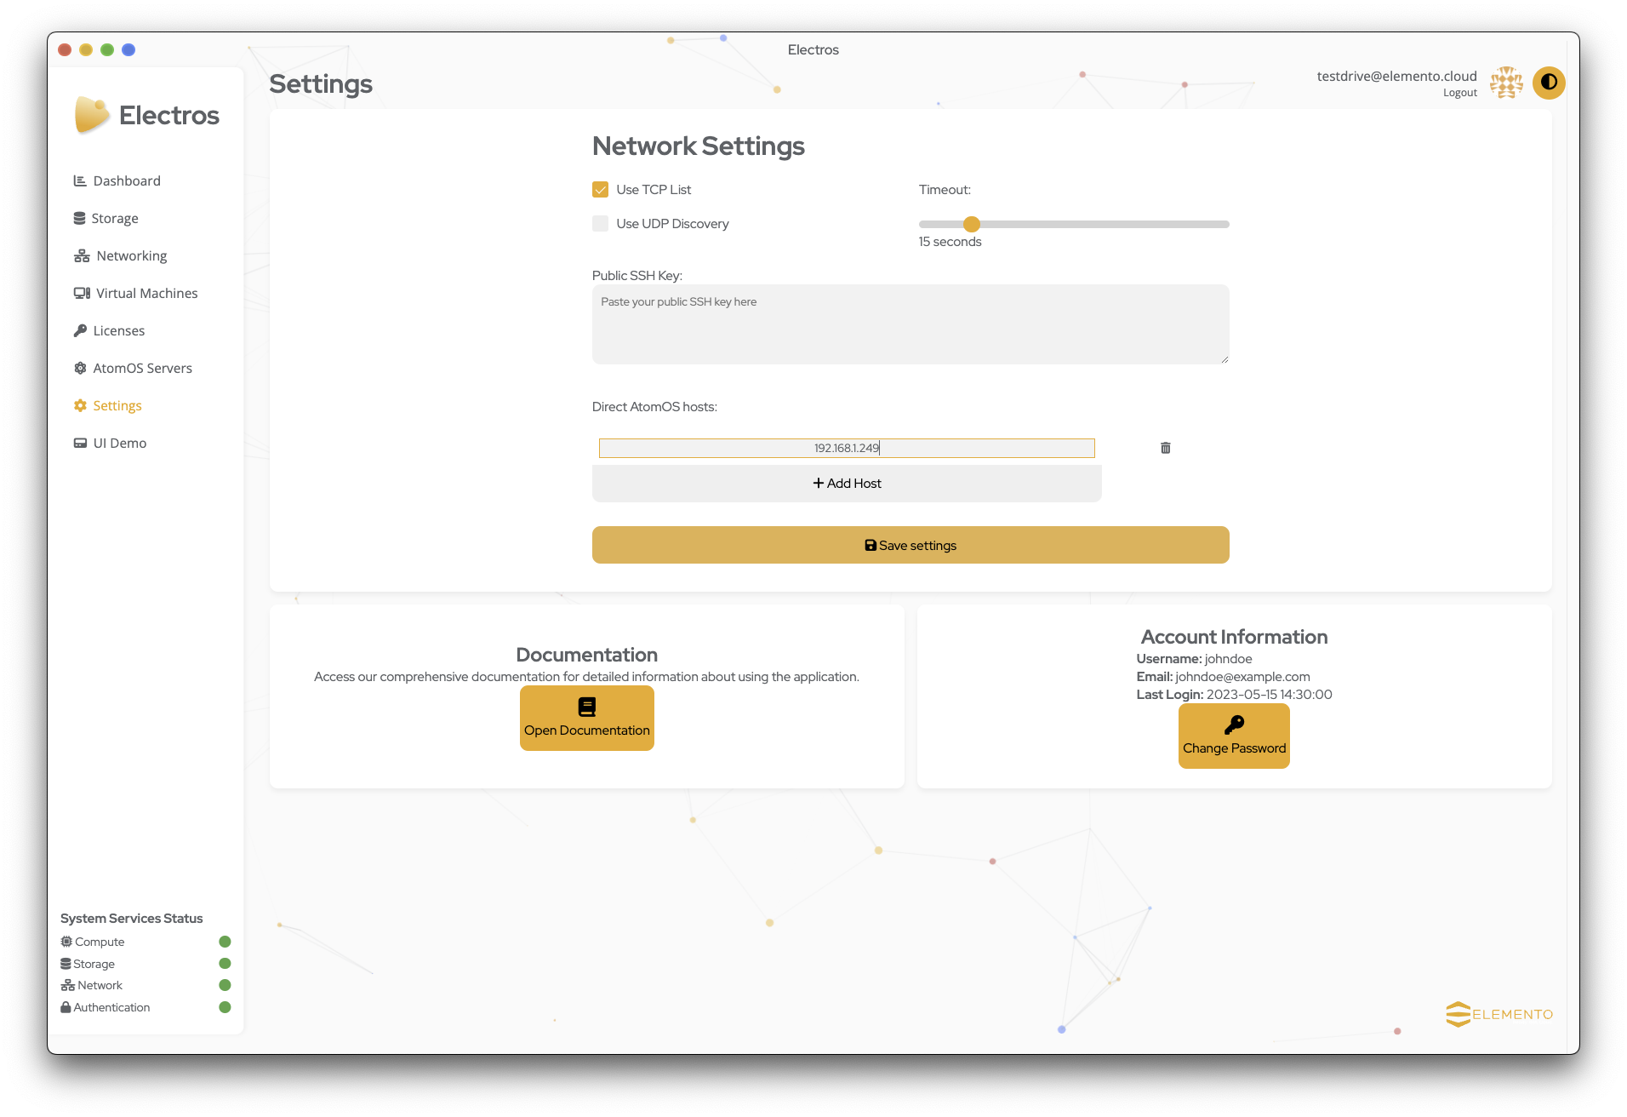Open the Networking section
This screenshot has height=1117, width=1627.
(x=120, y=255)
